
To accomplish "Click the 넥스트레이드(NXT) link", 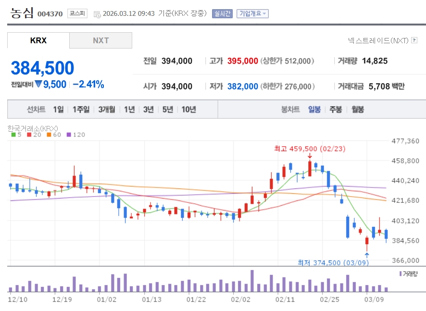I will 378,40.
